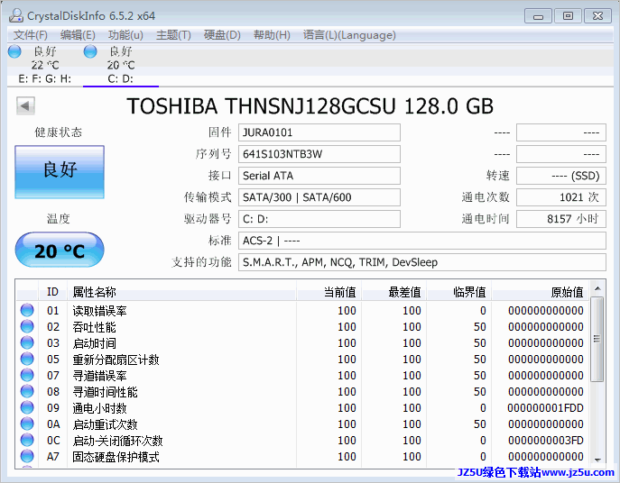This screenshot has height=483, width=620.
Task: Click the CrystalDiskInfo app icon in title bar
Action: tap(16, 16)
